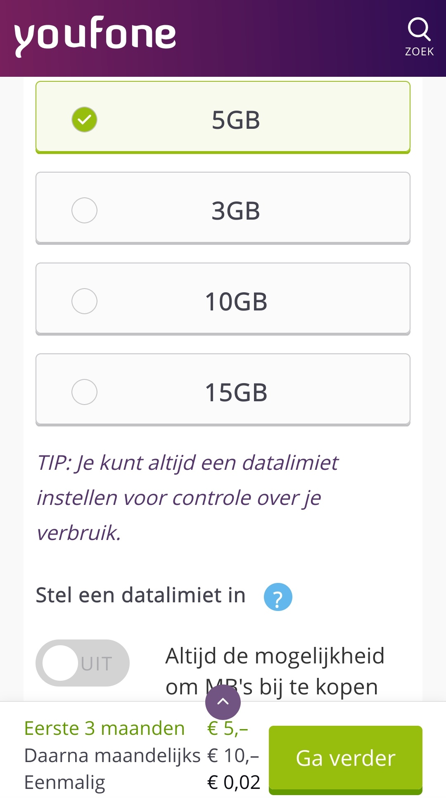Click the green checkmark on 5GB
The width and height of the screenshot is (446, 798).
pyautogui.click(x=84, y=120)
